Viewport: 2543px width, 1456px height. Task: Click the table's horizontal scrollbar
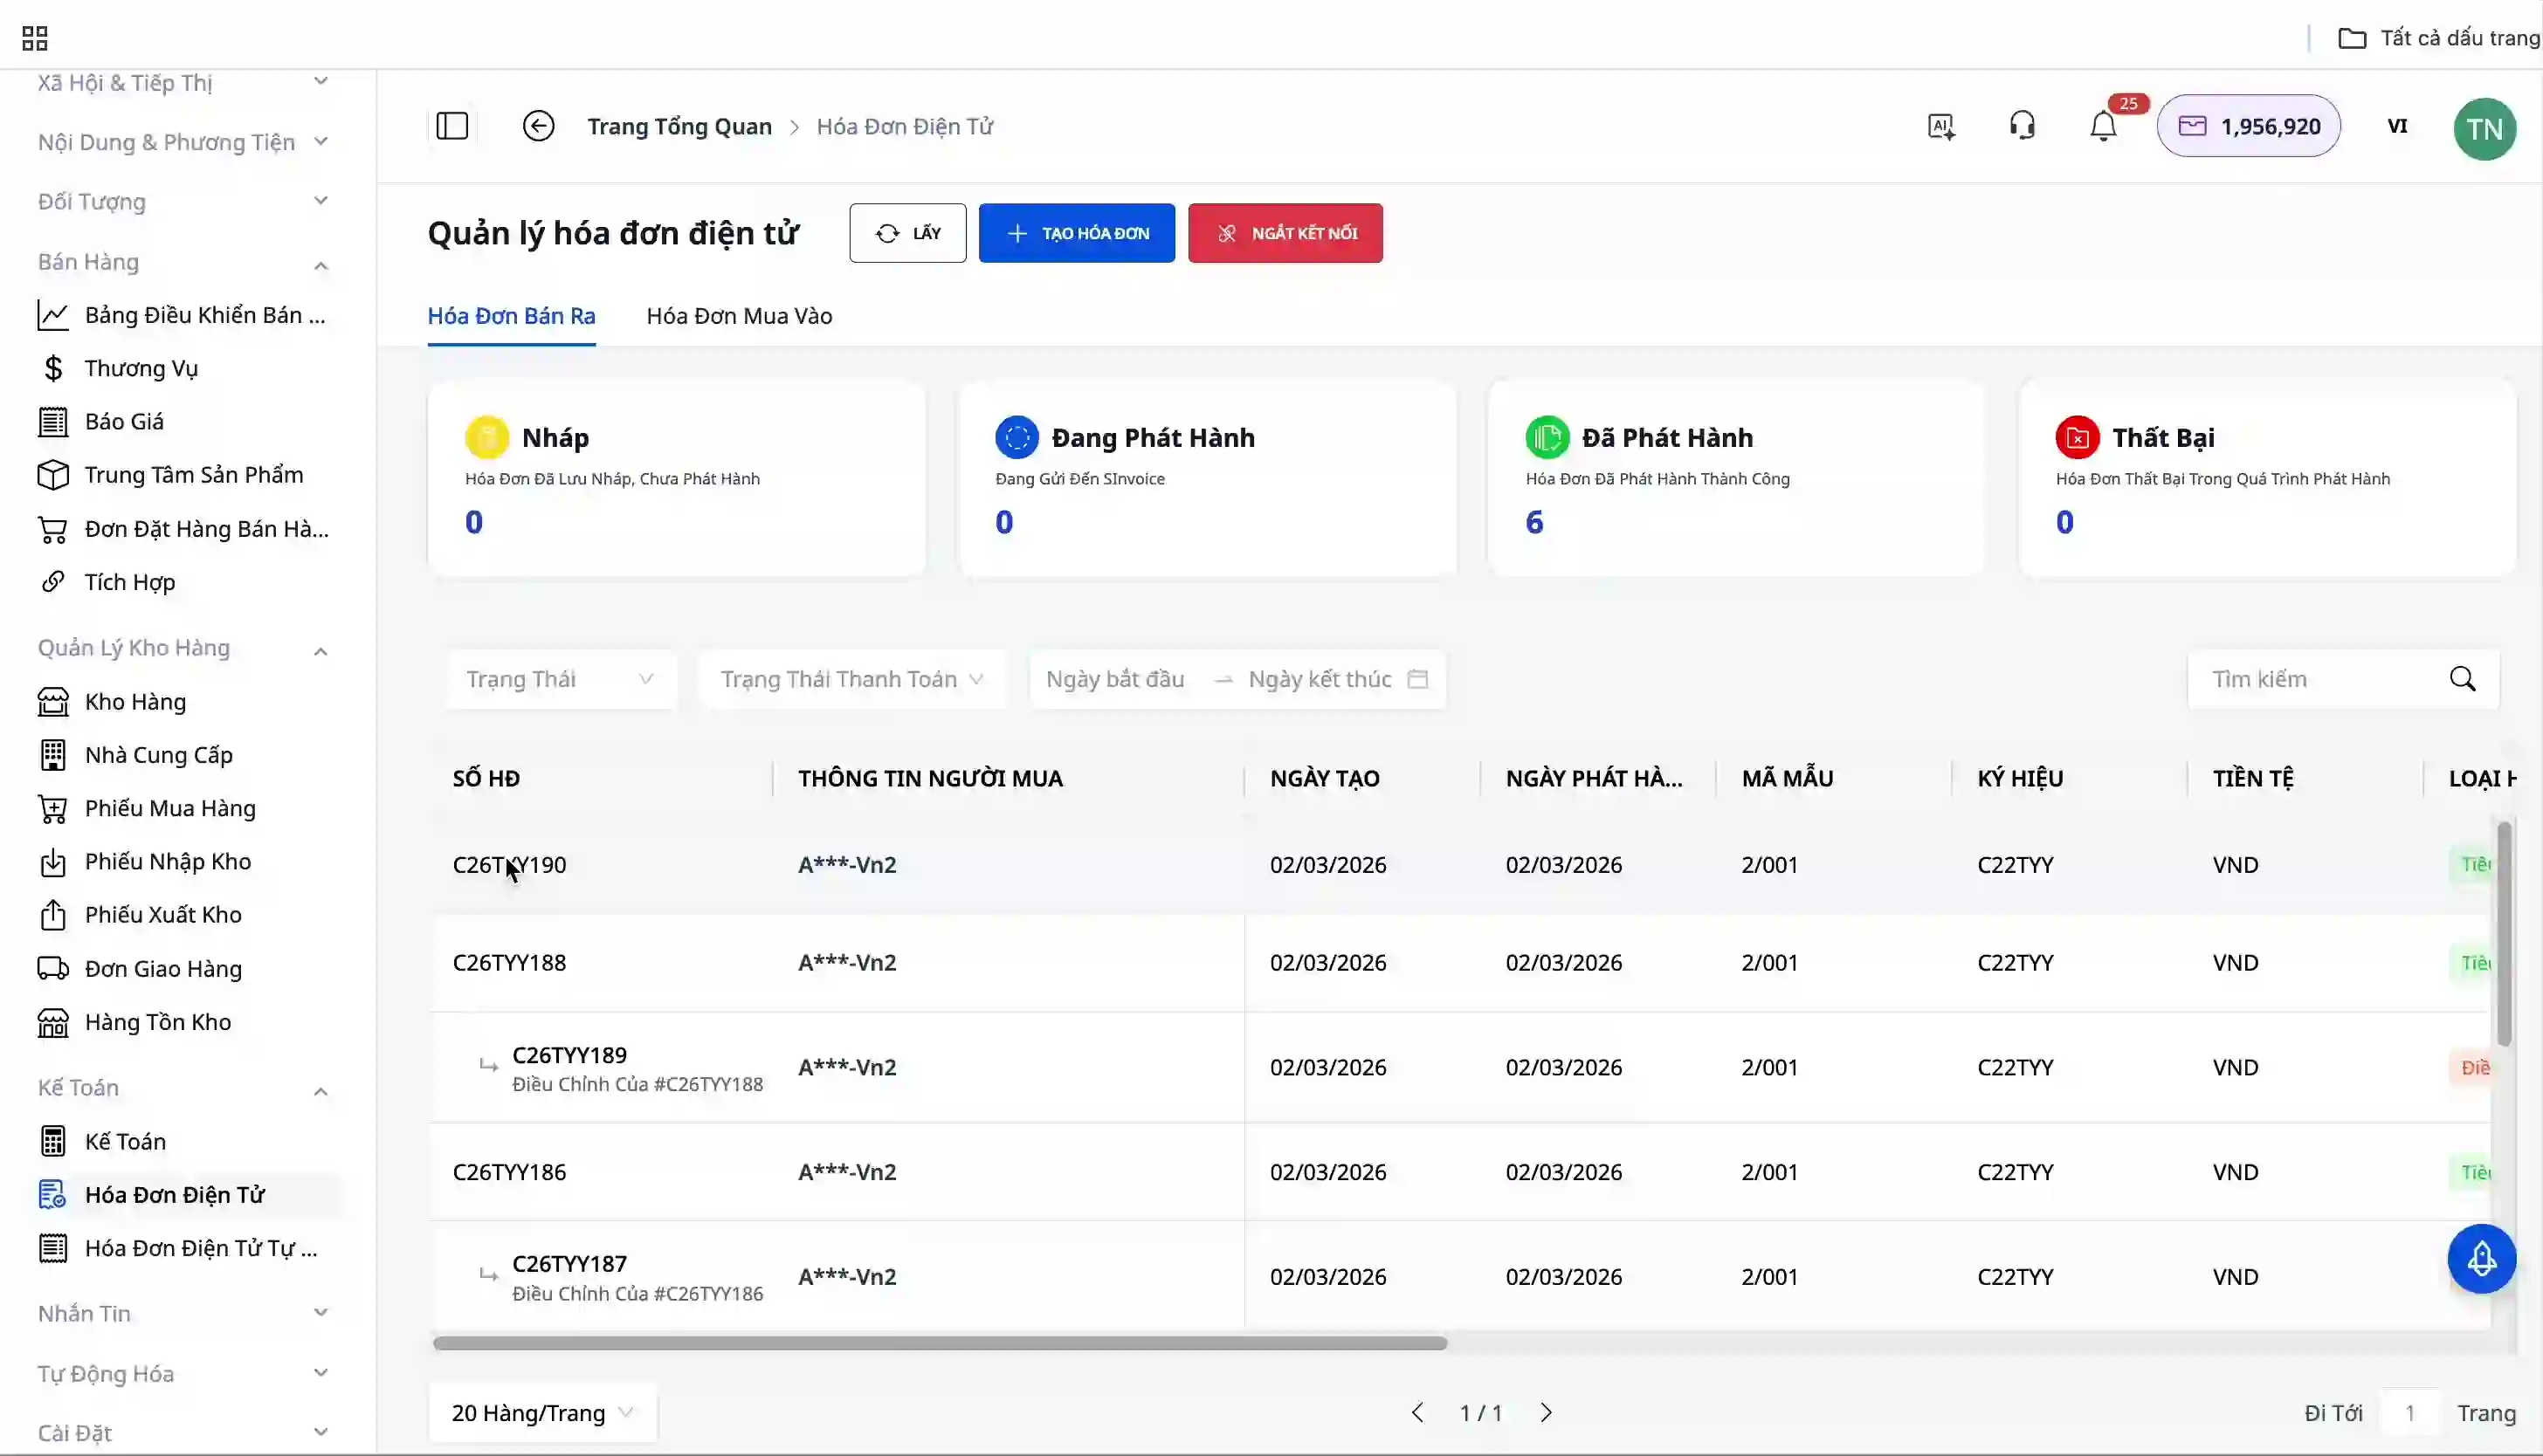tap(940, 1343)
